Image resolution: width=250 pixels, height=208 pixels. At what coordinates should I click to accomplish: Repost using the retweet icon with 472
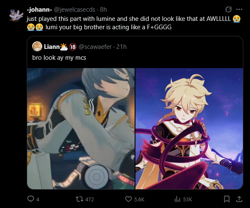pos(79,199)
